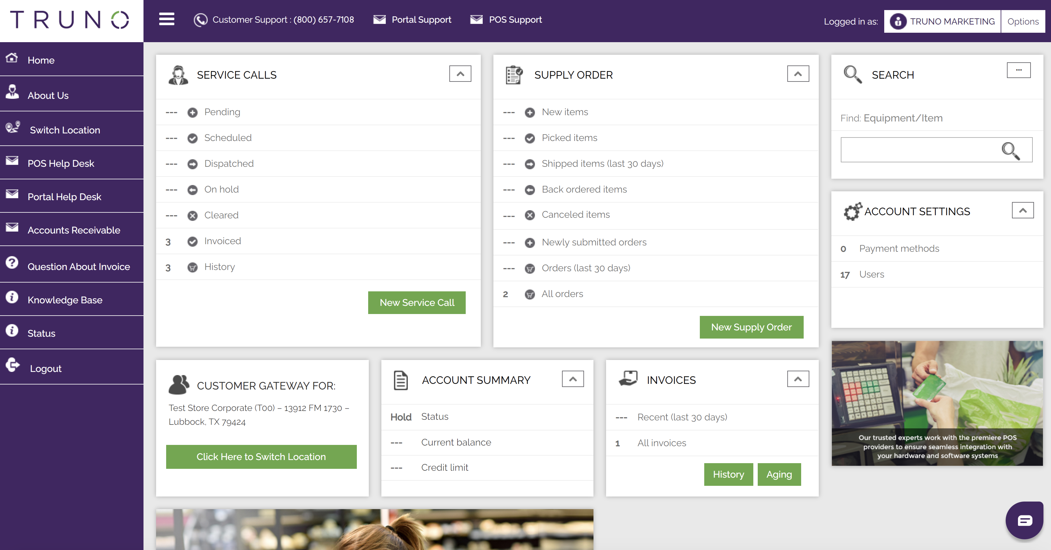This screenshot has height=550, width=1051.
Task: Click the New Service Call button
Action: click(x=417, y=302)
